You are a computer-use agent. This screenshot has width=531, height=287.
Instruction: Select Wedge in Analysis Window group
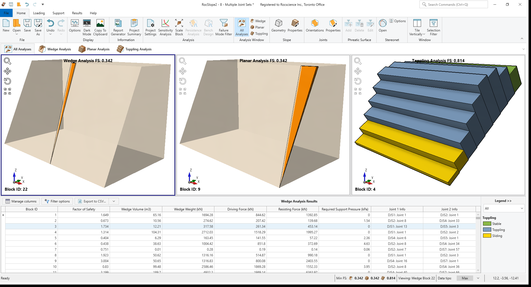pos(258,21)
